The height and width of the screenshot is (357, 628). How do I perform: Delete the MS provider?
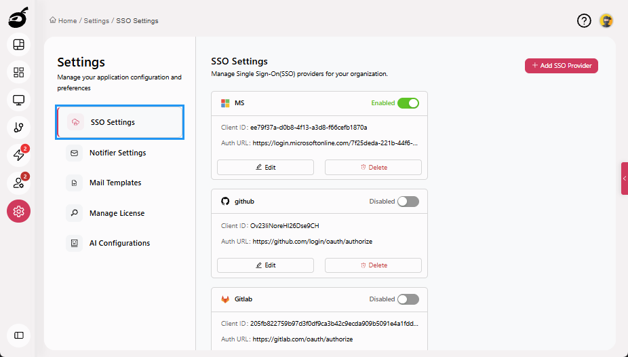pyautogui.click(x=373, y=168)
